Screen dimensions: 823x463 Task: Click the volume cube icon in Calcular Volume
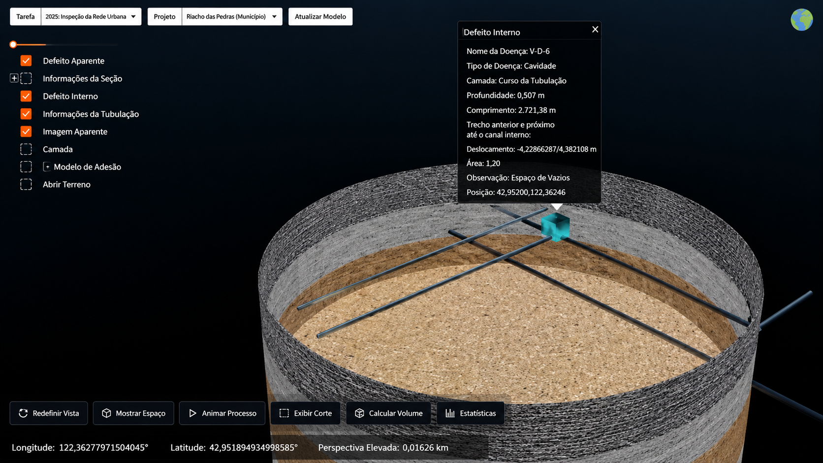(359, 413)
